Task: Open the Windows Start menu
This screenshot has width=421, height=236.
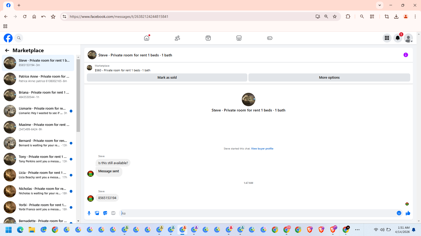Action: pos(9,230)
